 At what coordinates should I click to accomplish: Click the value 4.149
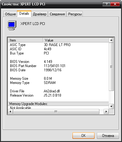(48, 62)
